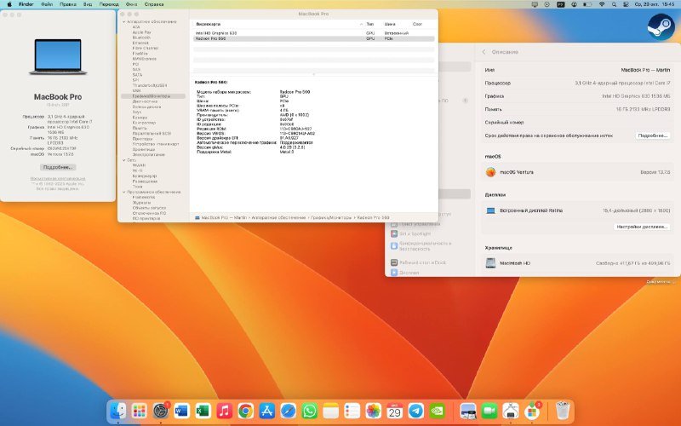Click the Настройки дисплеев button

(x=642, y=227)
